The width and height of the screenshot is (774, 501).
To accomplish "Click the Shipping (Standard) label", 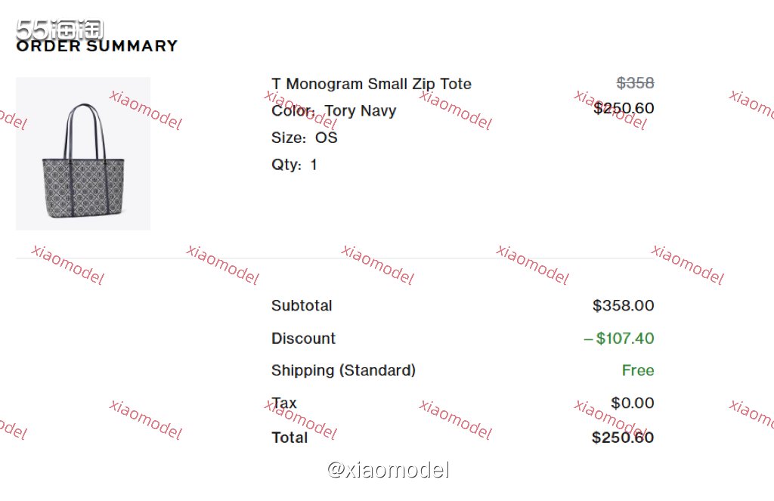I will tap(344, 370).
